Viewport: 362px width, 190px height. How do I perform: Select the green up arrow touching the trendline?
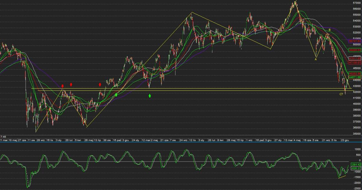click(116, 95)
